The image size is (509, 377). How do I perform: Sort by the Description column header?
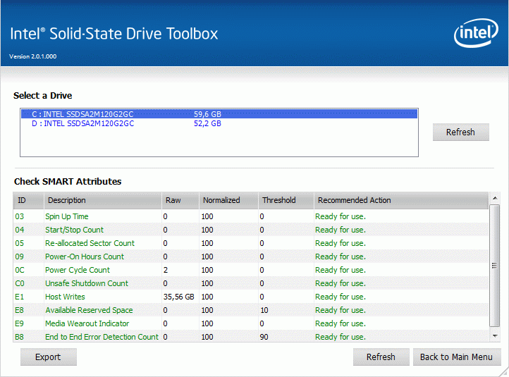[x=103, y=200]
